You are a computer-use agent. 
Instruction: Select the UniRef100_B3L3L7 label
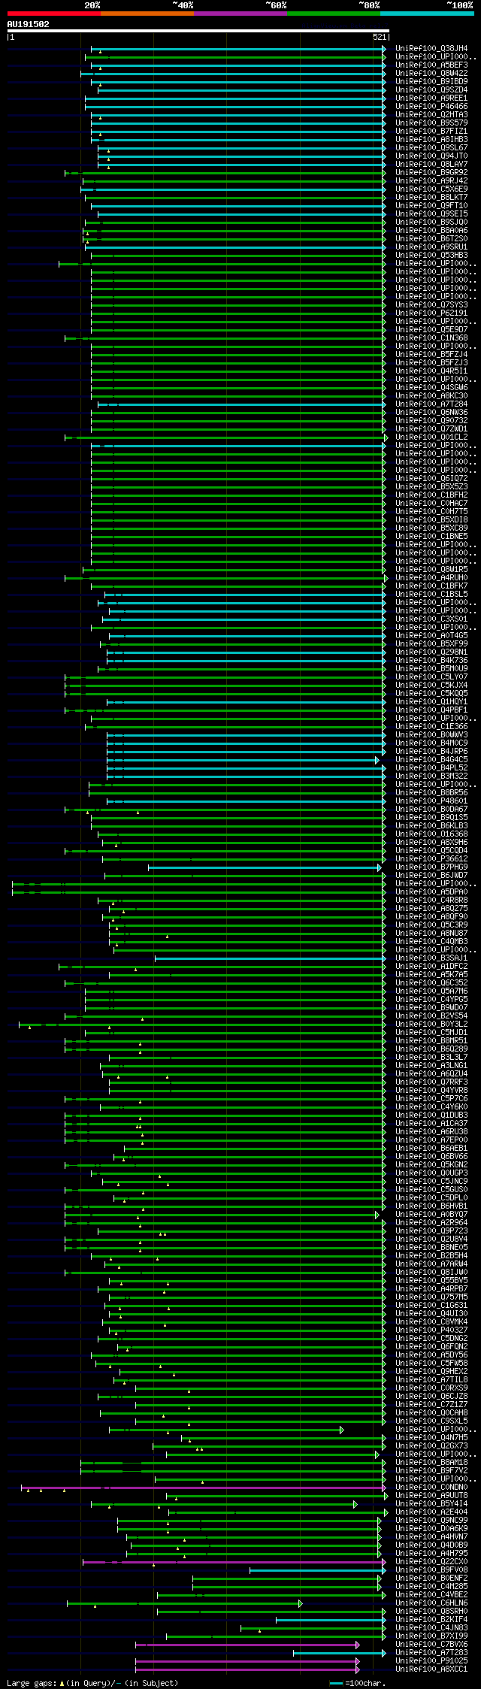[x=431, y=1058]
